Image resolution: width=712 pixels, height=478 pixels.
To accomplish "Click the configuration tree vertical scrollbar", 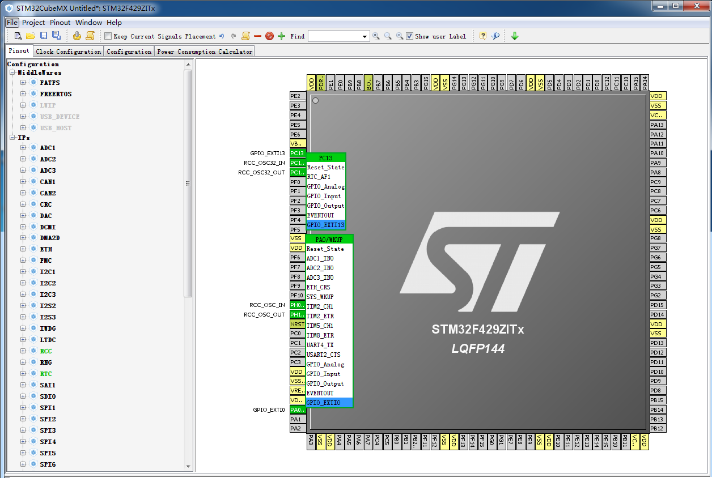I will click(189, 183).
